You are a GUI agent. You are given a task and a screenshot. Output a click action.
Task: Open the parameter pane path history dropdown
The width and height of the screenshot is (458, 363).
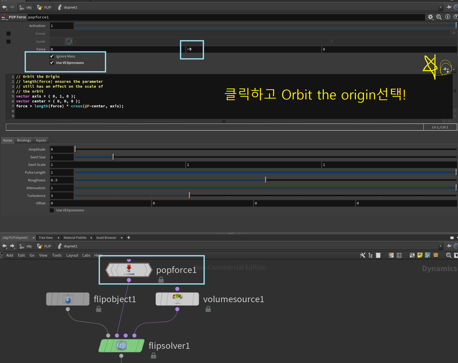pyautogui.click(x=441, y=7)
